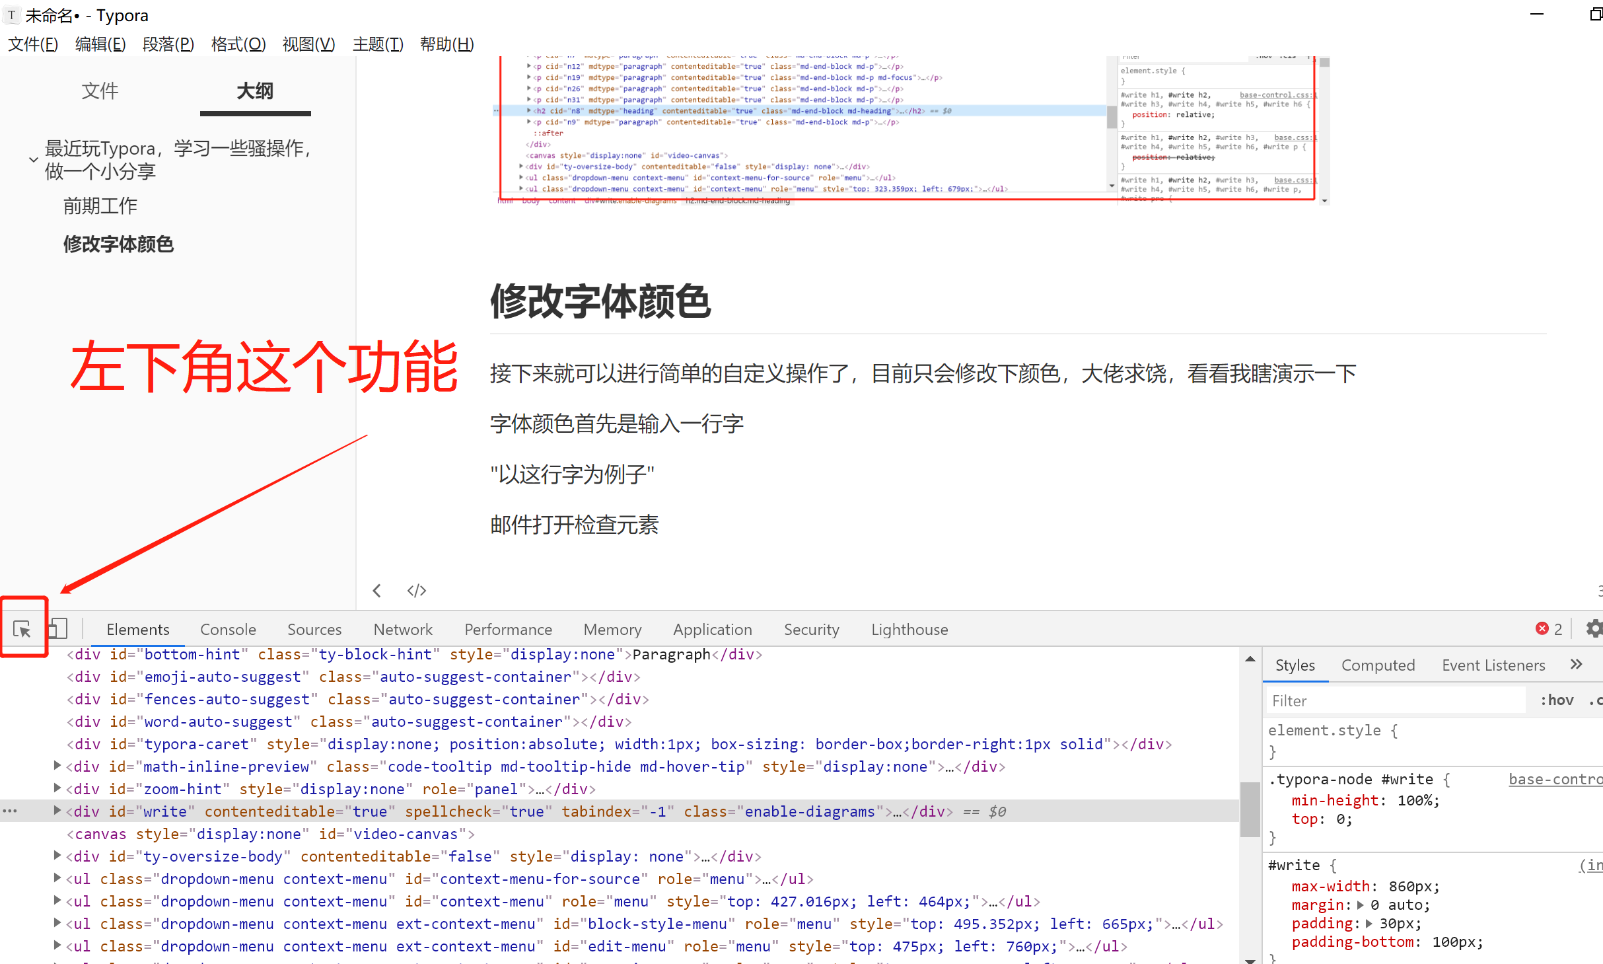
Task: Collapse the top outline heading arrow
Action: 33,159
